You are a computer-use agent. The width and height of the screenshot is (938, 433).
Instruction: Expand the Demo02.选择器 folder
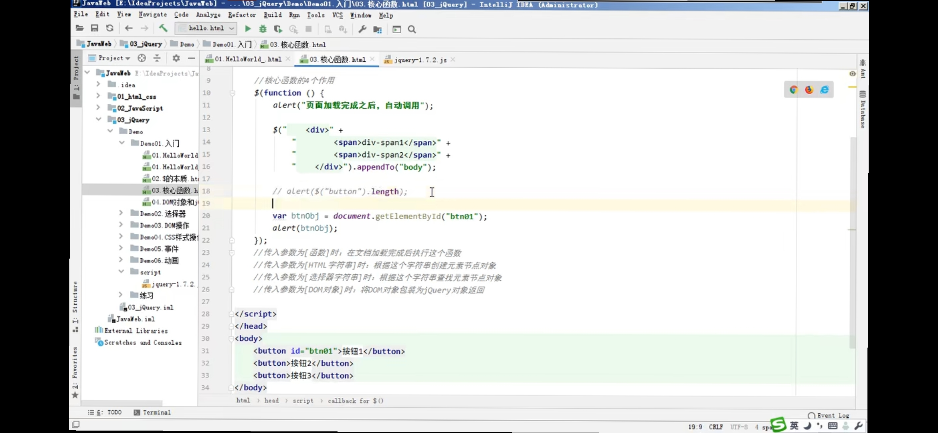coord(121,213)
